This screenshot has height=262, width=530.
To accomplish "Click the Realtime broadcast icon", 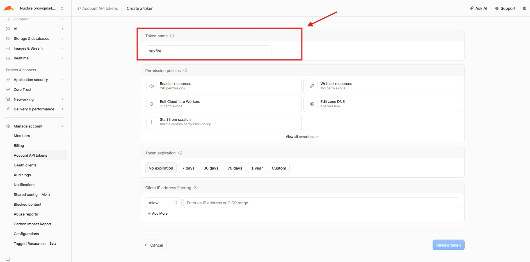I will 8,58.
